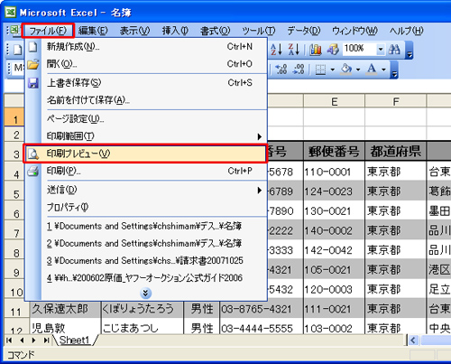451x364 pixels.
Task: Click the 郵便番号 header cell
Action: click(x=334, y=152)
